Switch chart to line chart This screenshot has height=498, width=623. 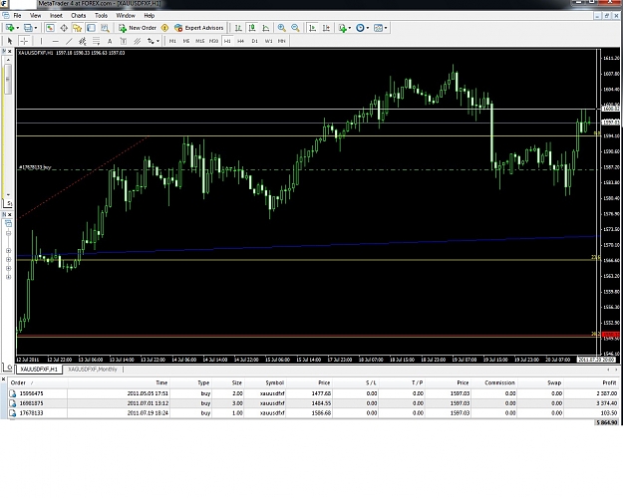[266, 28]
